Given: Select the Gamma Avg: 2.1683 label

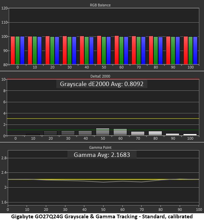Looking at the screenshot, I should pyautogui.click(x=102, y=155).
